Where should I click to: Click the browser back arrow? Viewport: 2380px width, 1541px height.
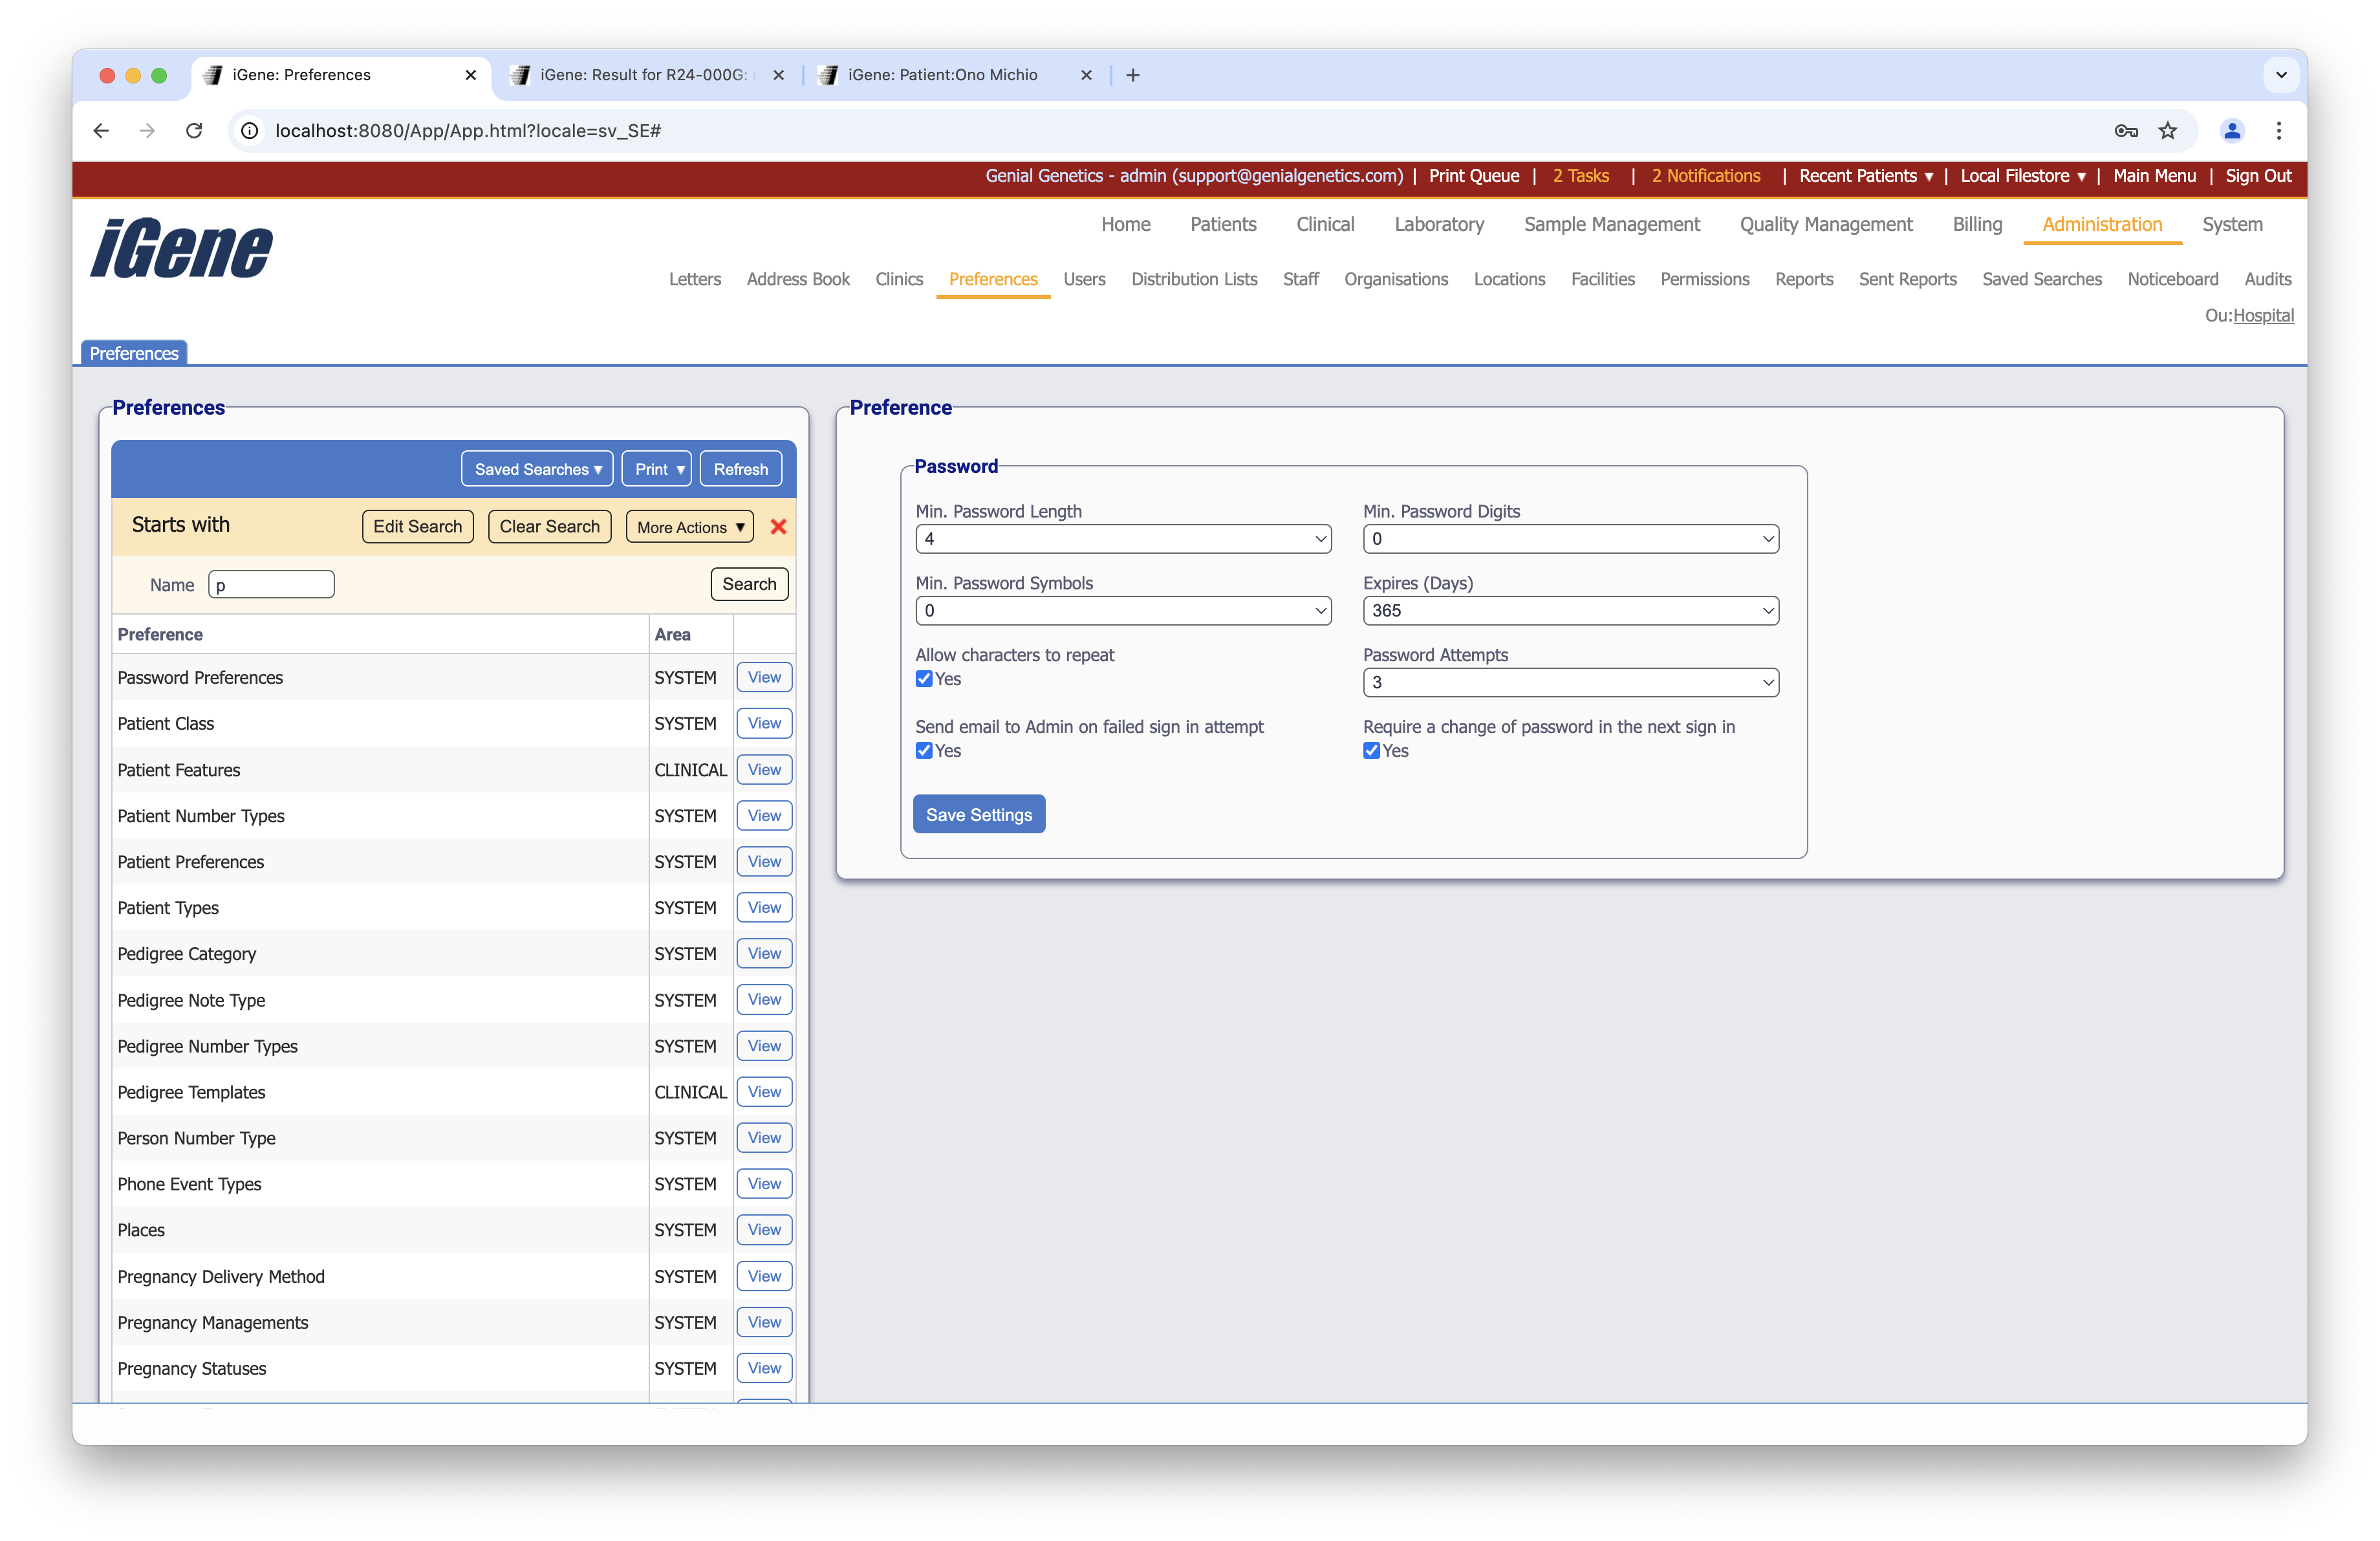(101, 131)
